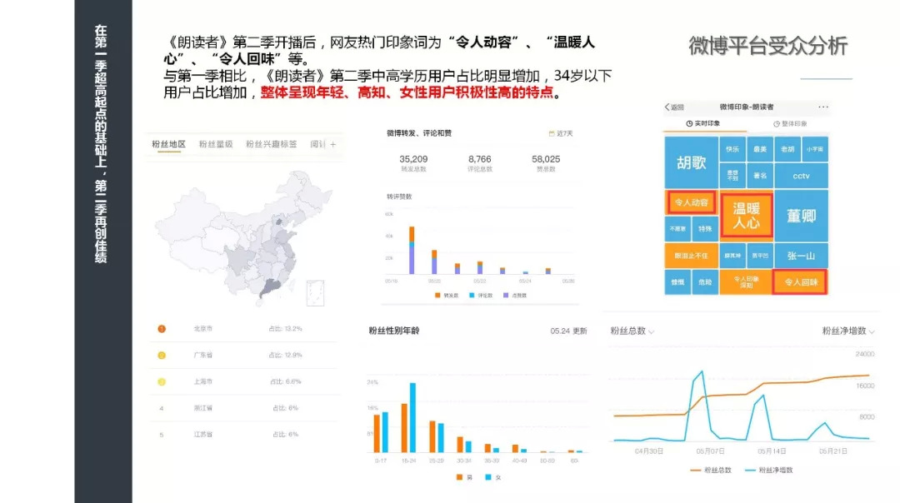This screenshot has width=900, height=503.
Task: Click the 董卿 impression tile
Action: click(802, 217)
